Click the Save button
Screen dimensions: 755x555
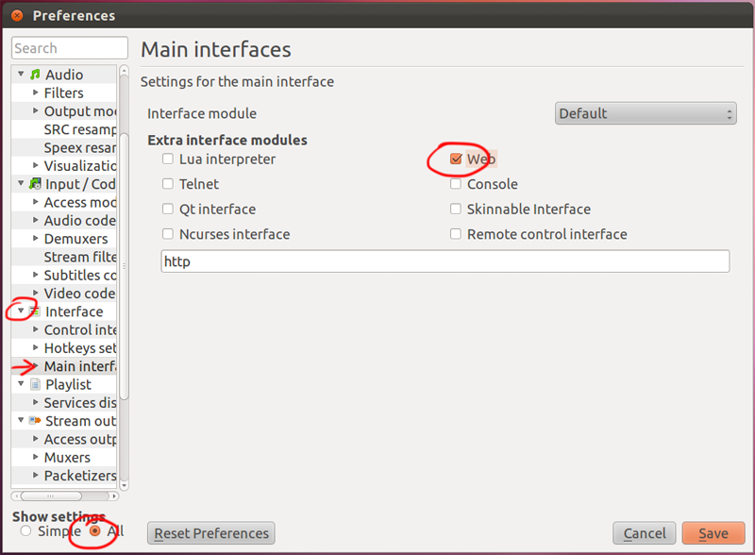713,533
